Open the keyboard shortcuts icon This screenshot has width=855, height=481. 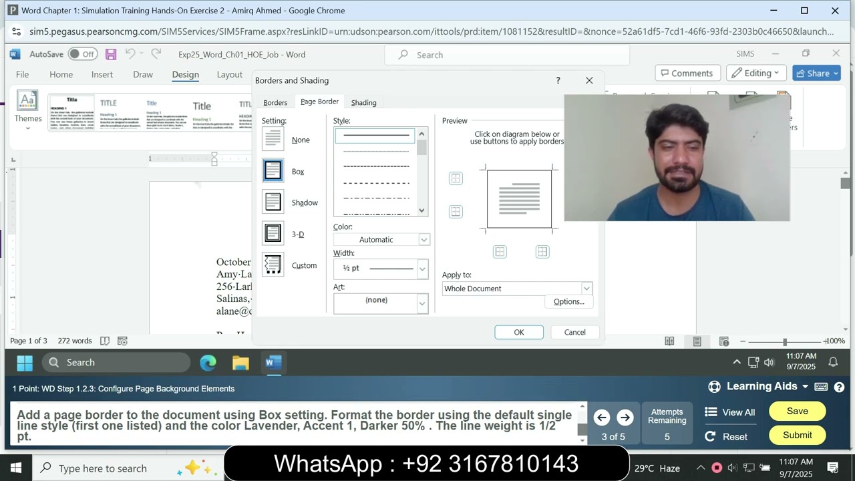[821, 386]
